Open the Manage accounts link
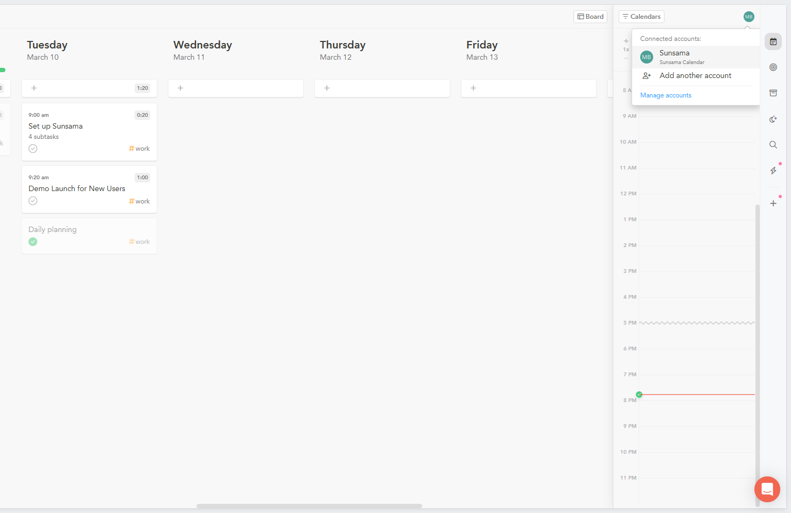This screenshot has height=513, width=791. 666,95
